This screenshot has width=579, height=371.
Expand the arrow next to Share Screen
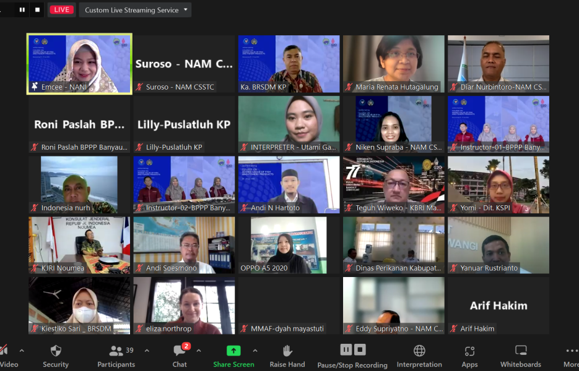click(255, 351)
